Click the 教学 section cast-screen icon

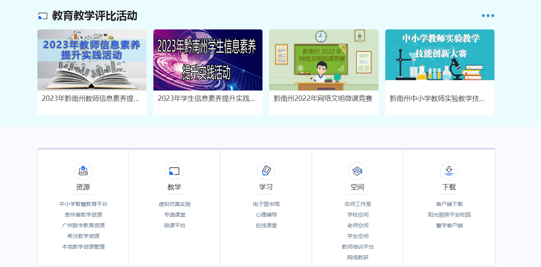point(174,171)
